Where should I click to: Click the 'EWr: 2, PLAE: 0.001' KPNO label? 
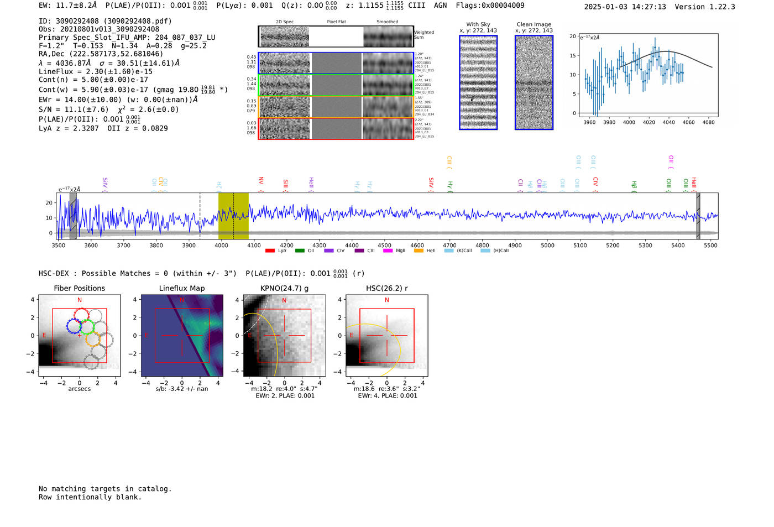click(285, 396)
